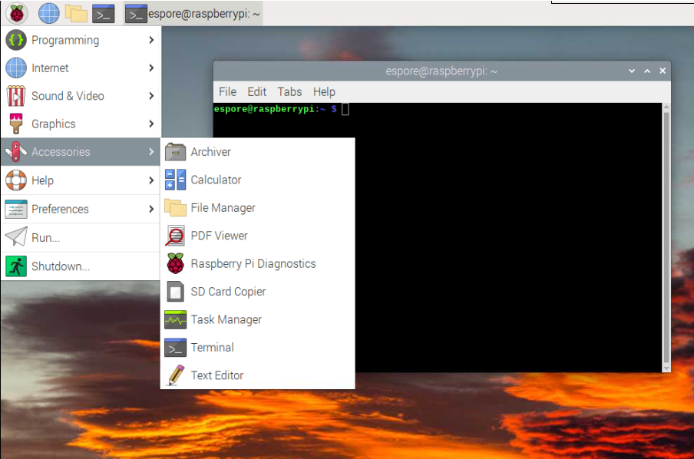Image resolution: width=694 pixels, height=459 pixels.
Task: Expand the Programming submenu arrow
Action: click(x=151, y=40)
